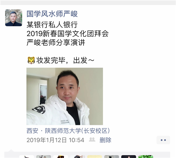
Task: Open profile name 国学风水师严峻
Action: pos(52,14)
